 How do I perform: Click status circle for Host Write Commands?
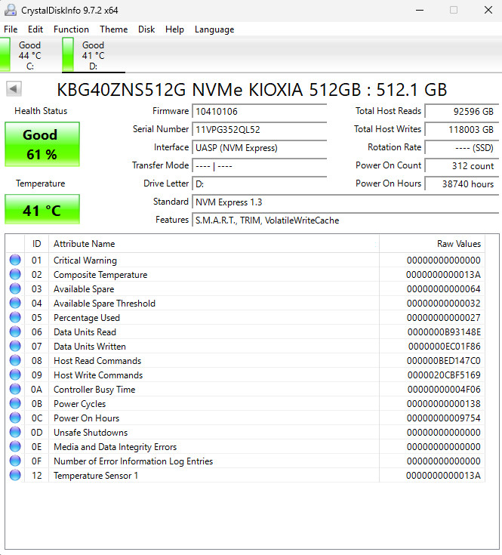click(15, 375)
